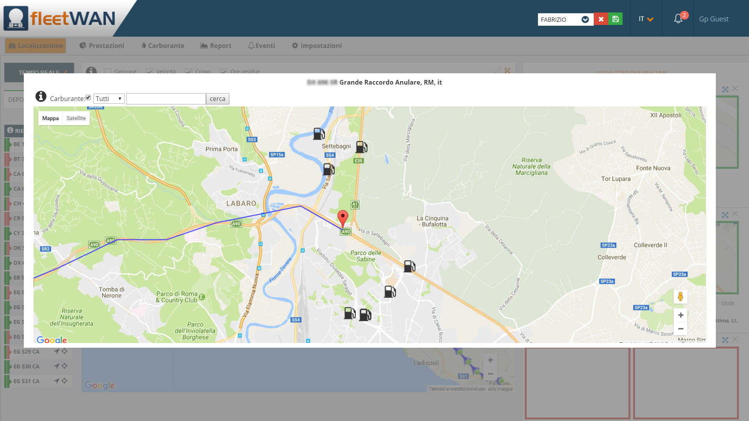Open fuel station marker near Parco delle Sabine
Image resolution: width=749 pixels, height=421 pixels.
[x=409, y=266]
